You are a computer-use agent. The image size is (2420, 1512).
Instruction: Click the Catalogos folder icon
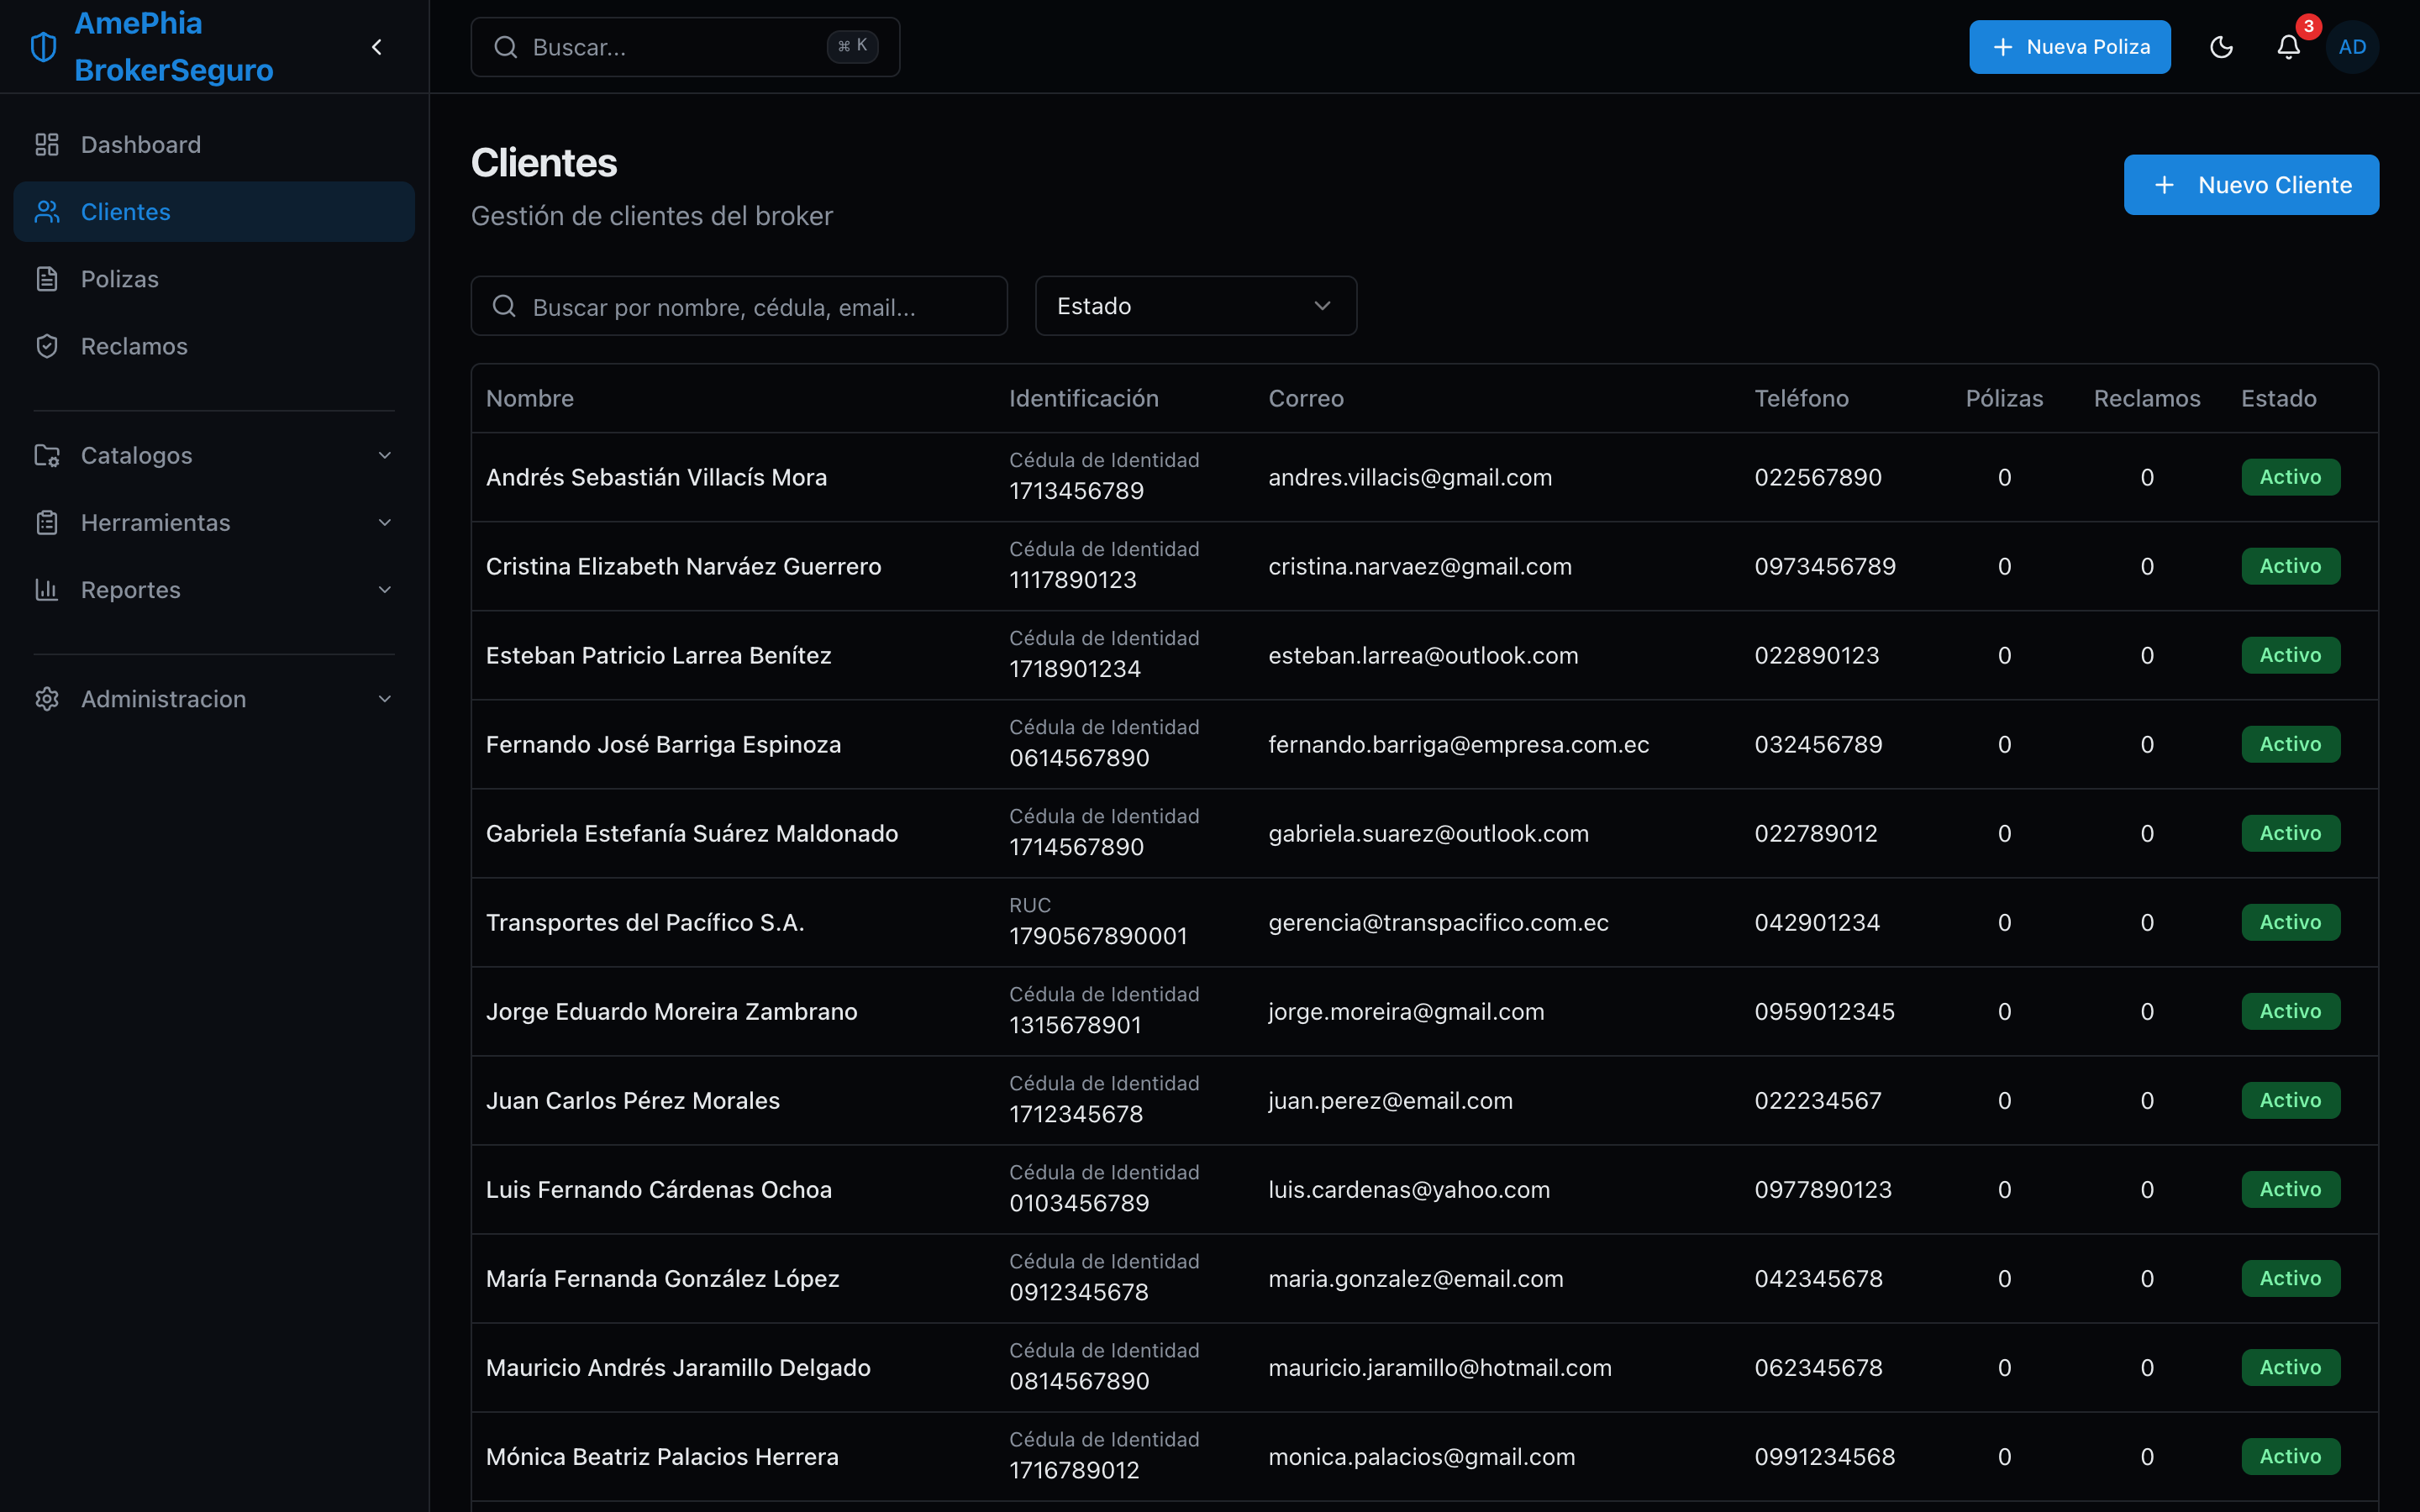(x=47, y=455)
